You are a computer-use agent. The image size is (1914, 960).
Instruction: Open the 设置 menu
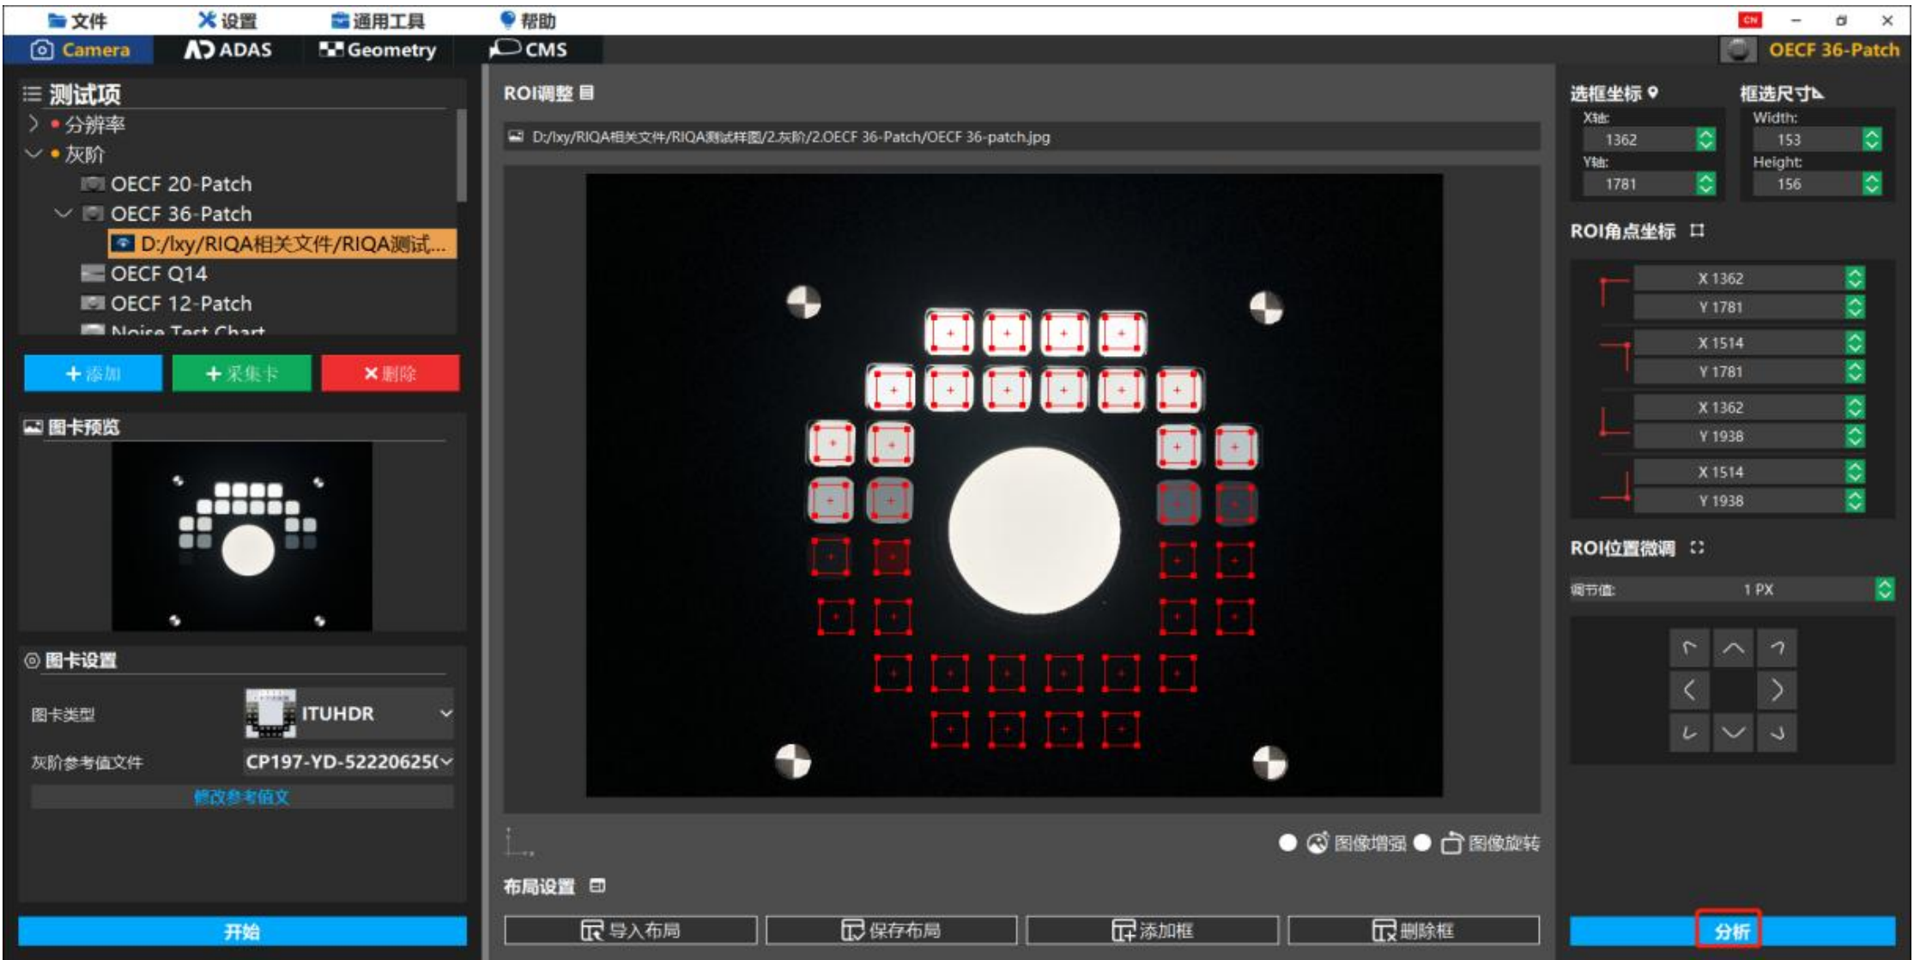pyautogui.click(x=227, y=21)
